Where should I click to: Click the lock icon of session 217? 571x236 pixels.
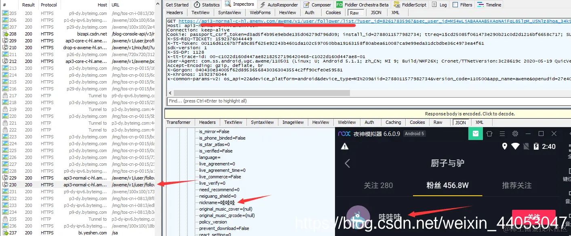(x=5, y=96)
